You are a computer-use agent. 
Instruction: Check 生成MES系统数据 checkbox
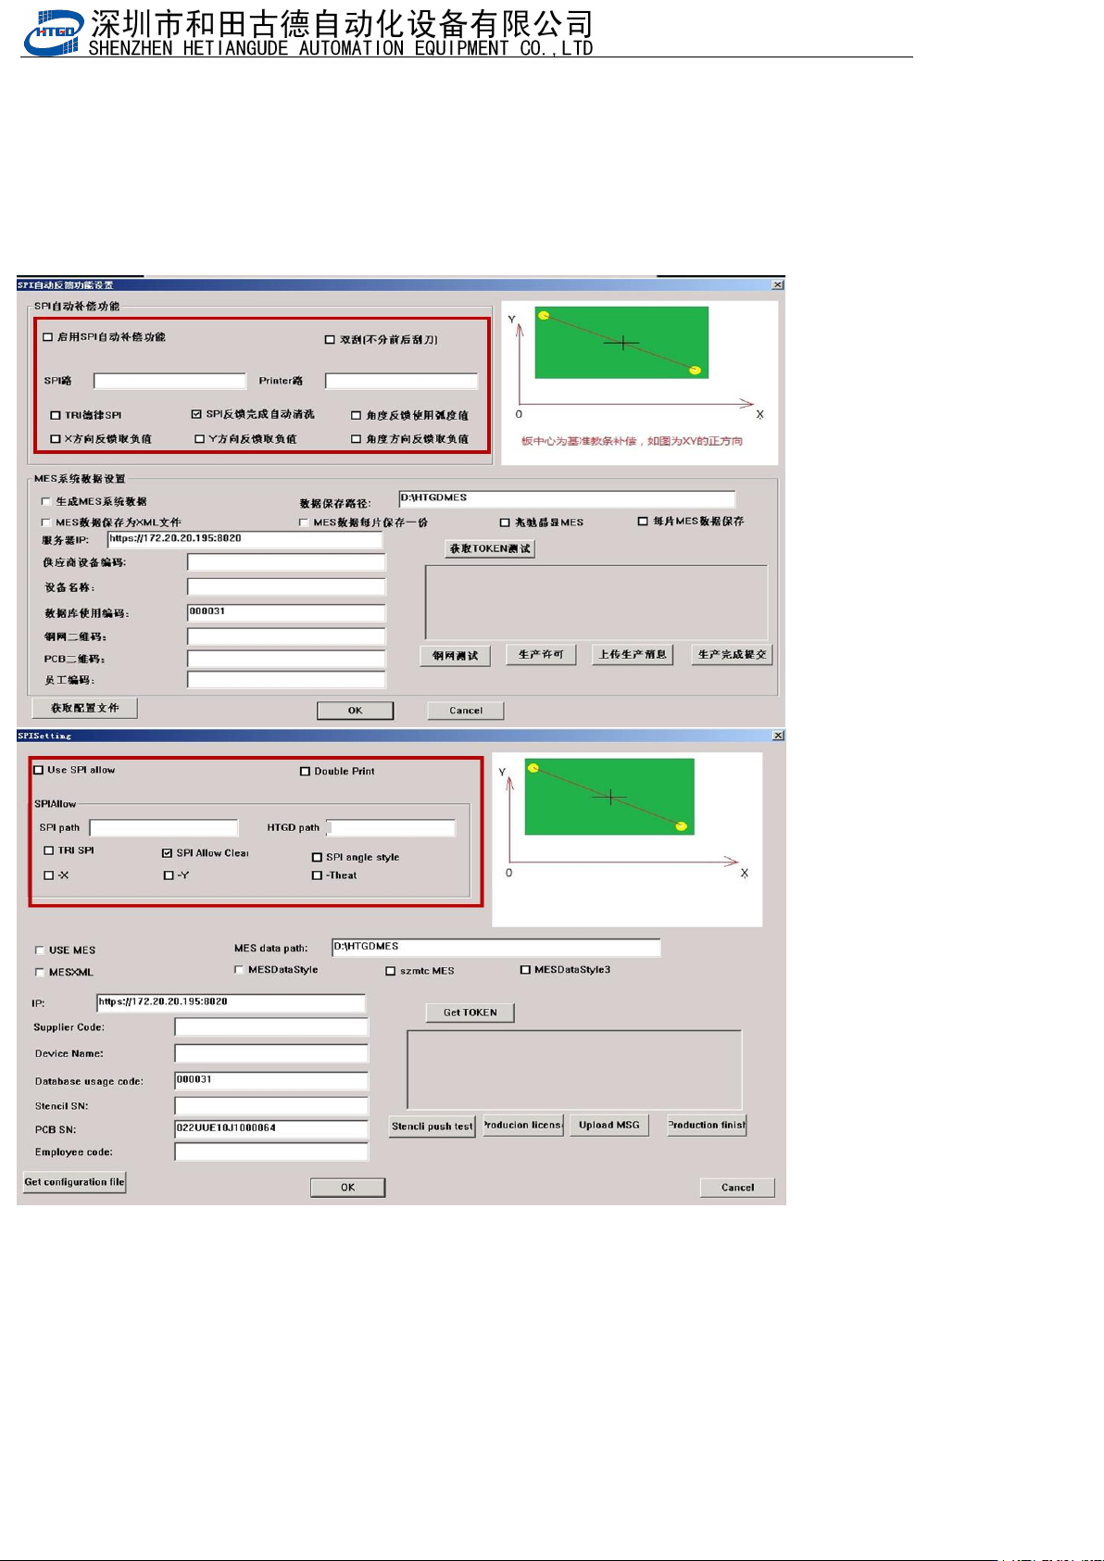click(45, 501)
